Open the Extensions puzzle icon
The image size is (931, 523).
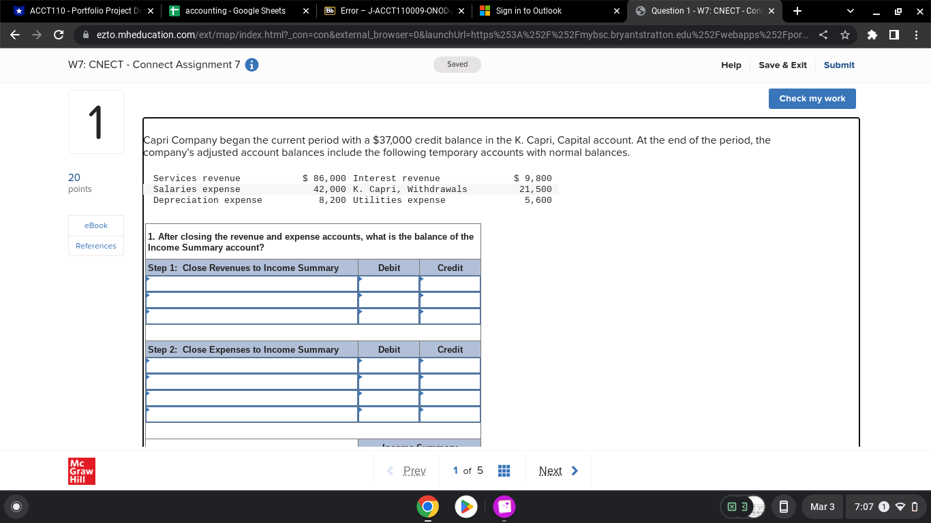pyautogui.click(x=872, y=35)
